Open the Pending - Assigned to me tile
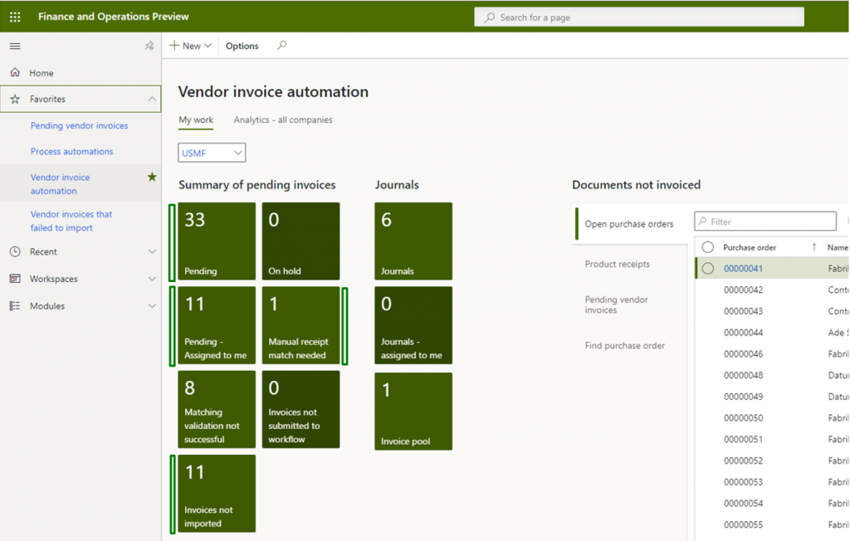The width and height of the screenshot is (850, 541). click(x=217, y=325)
